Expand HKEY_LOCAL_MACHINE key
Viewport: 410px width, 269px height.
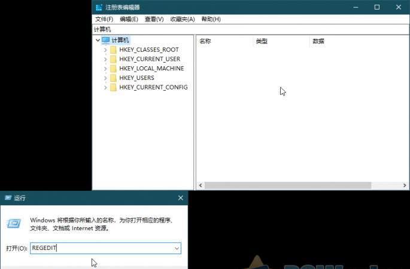[x=105, y=69]
